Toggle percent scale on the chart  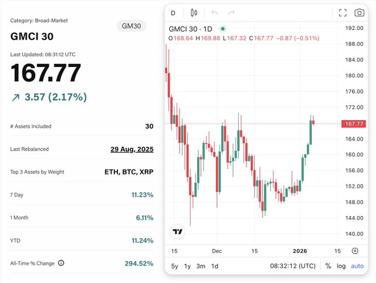click(x=328, y=266)
